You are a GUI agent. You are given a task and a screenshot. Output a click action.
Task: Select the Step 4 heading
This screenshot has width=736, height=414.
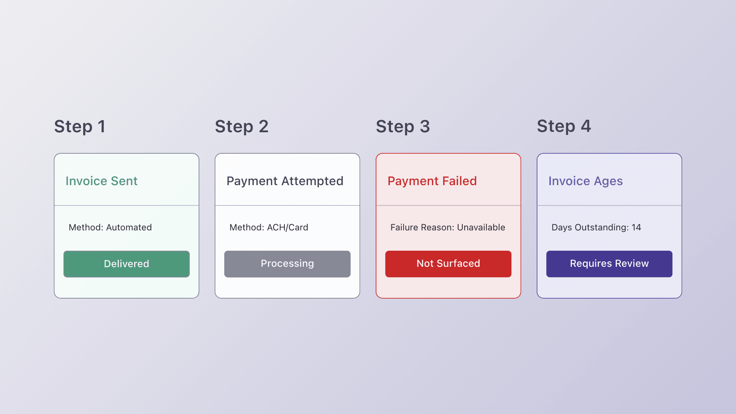pos(564,127)
